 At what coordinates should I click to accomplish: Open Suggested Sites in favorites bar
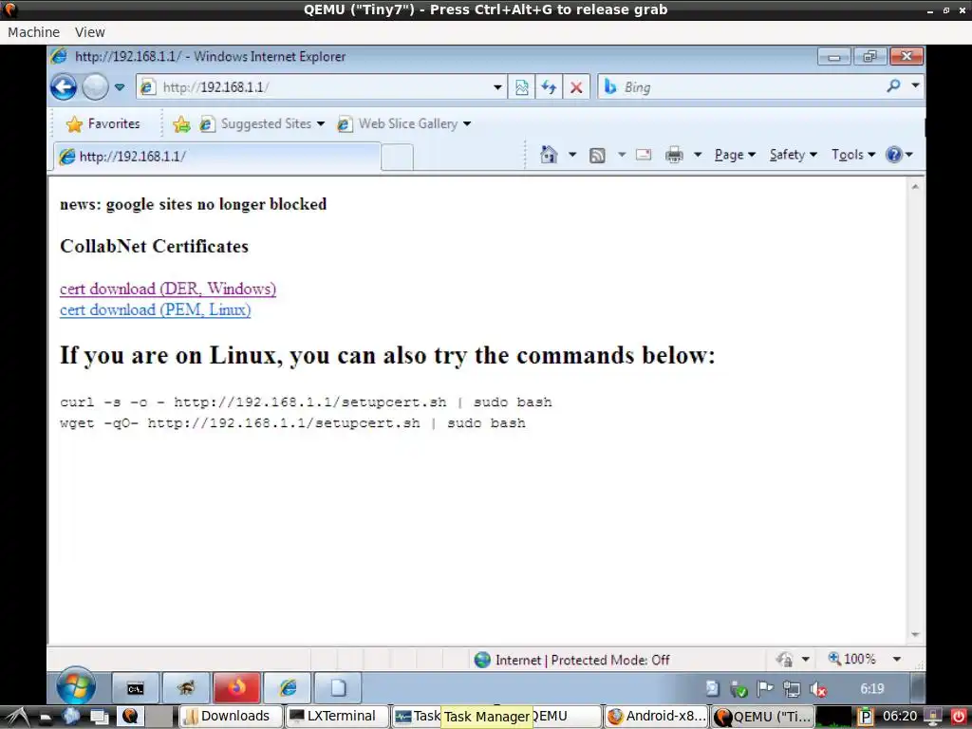pyautogui.click(x=262, y=124)
